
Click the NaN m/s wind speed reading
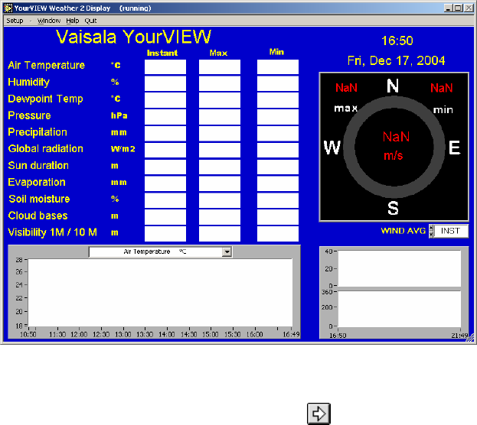click(395, 146)
